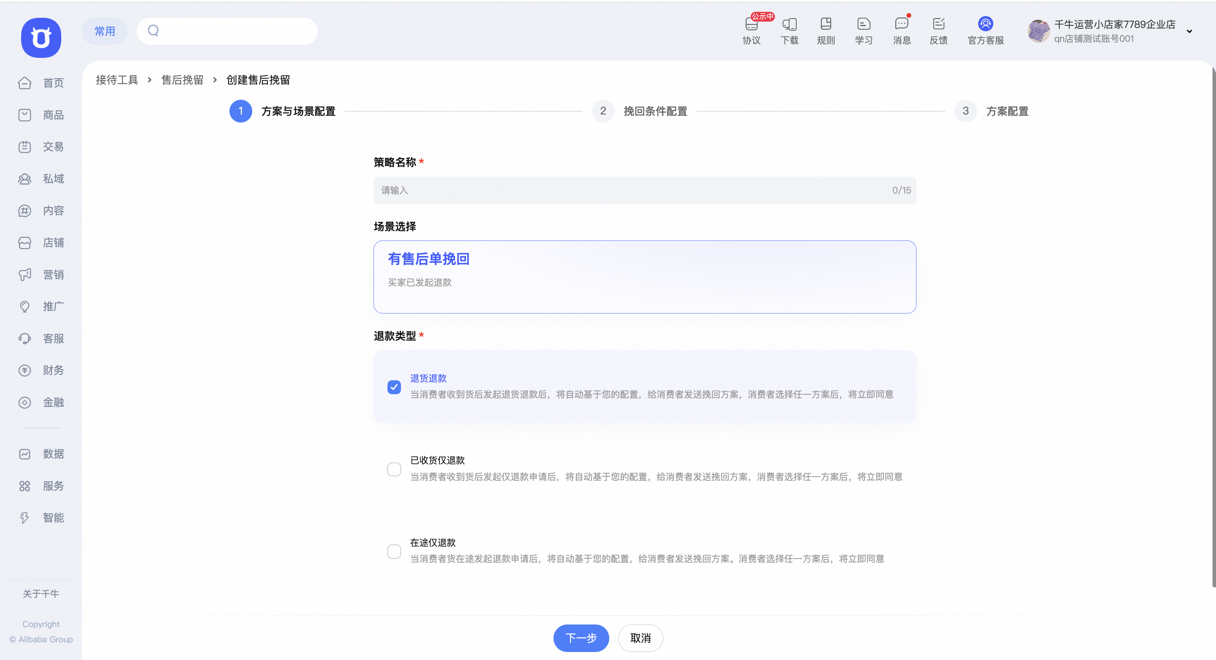
Task: Click the 千牛 logo icon
Action: click(41, 38)
